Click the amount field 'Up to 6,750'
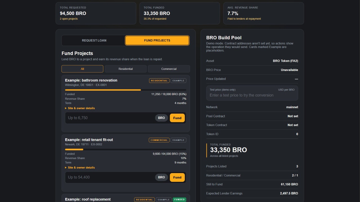Viewport: 360px width, 202px height. 110,118
